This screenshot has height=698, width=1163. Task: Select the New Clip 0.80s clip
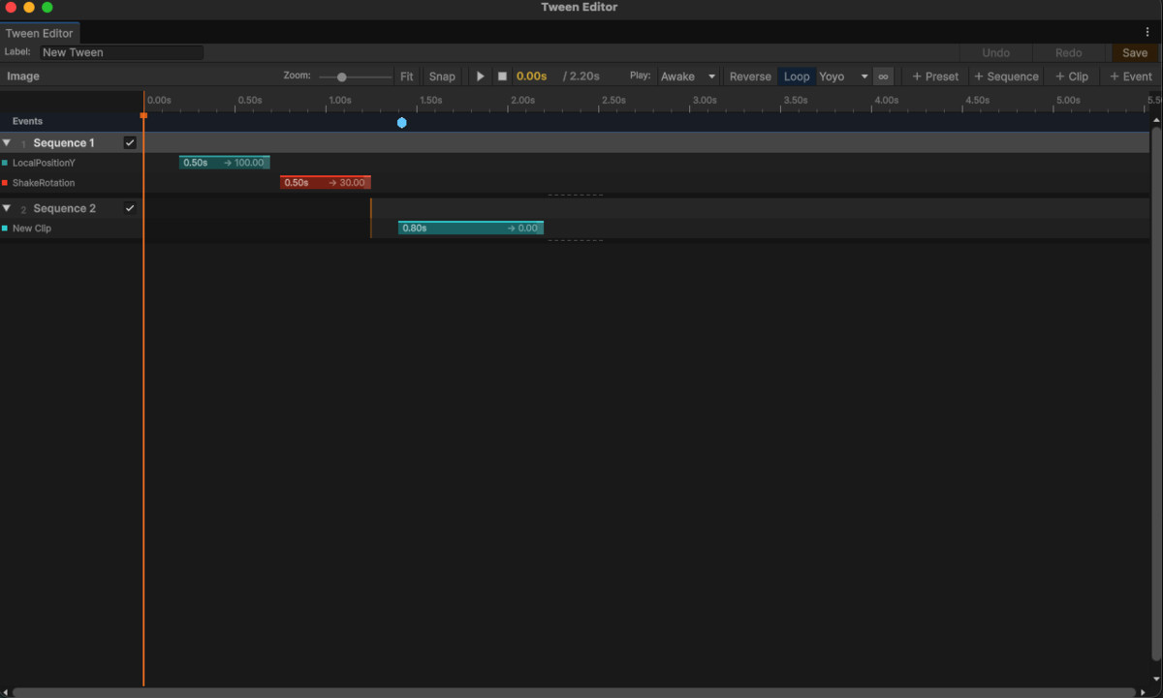point(471,228)
